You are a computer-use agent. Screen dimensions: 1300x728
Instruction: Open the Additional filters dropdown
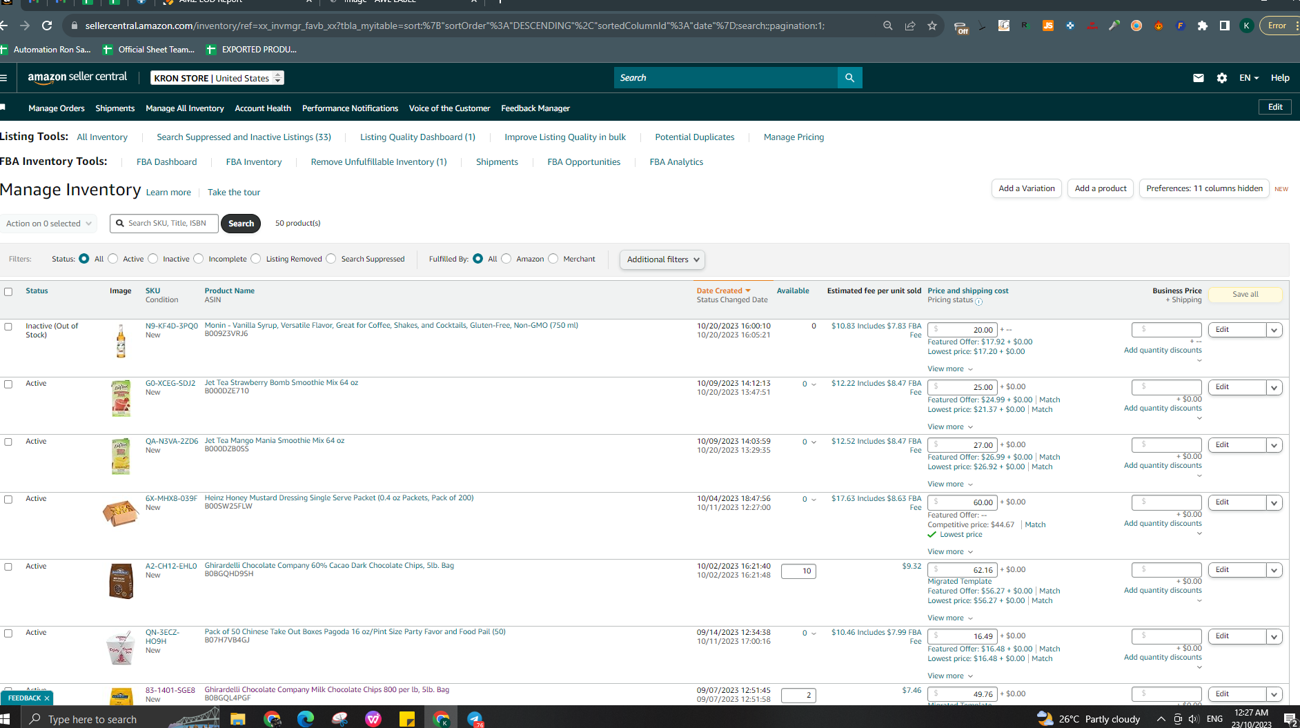[662, 259]
